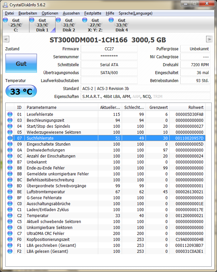Screen dimensions: 217x272
Task: Click the blue orb on the C2 Temperatur row
Action: pyautogui.click(x=10, y=215)
